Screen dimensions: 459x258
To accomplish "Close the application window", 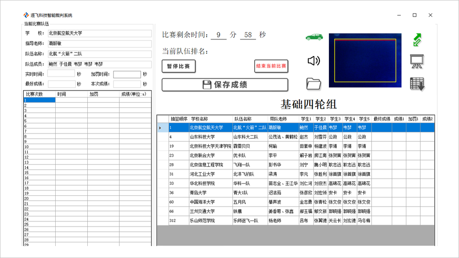I will [x=430, y=15].
